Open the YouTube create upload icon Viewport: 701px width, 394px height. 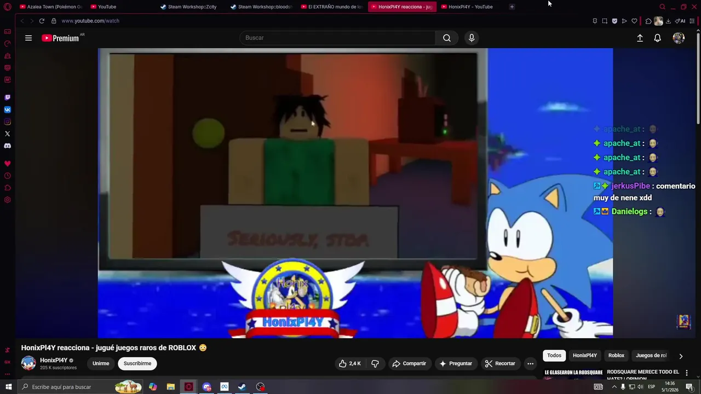pos(640,38)
